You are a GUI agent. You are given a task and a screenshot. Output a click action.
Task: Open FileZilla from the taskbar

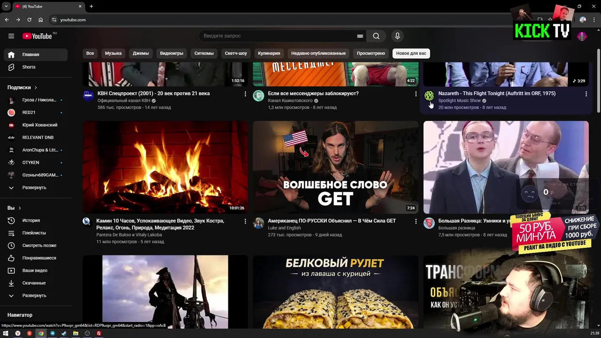[99, 333]
